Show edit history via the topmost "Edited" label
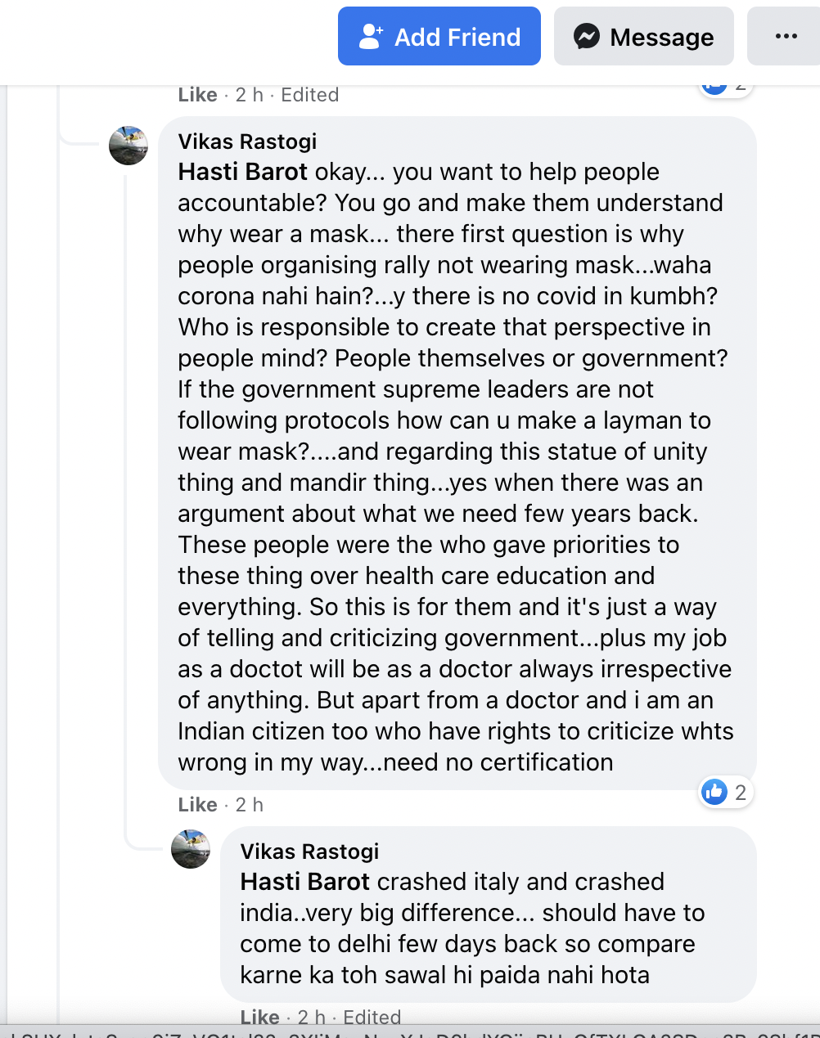This screenshot has width=820, height=1038. [x=309, y=95]
